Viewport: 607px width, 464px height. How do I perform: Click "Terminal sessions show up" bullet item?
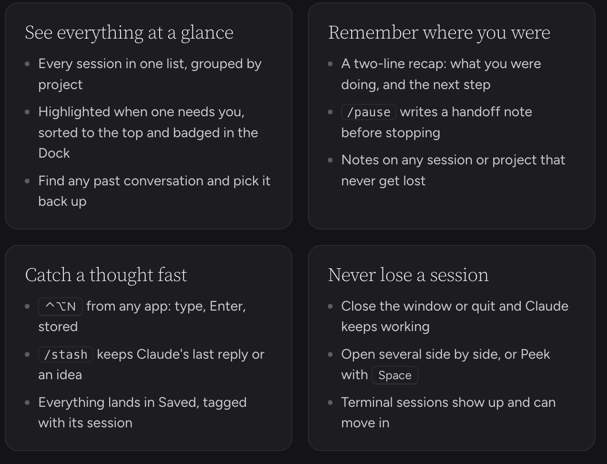tap(448, 413)
